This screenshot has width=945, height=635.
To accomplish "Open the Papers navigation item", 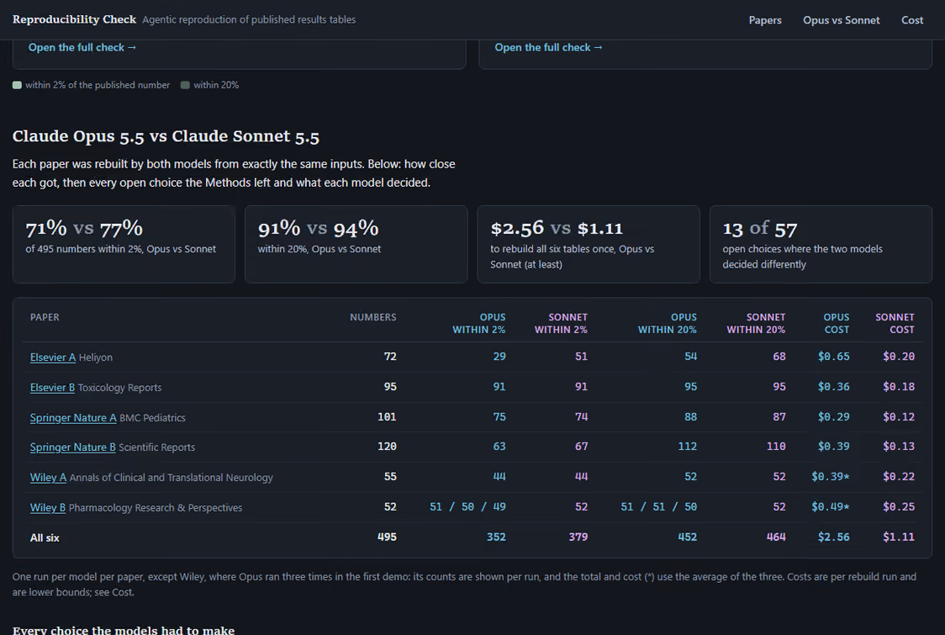I will click(x=765, y=20).
